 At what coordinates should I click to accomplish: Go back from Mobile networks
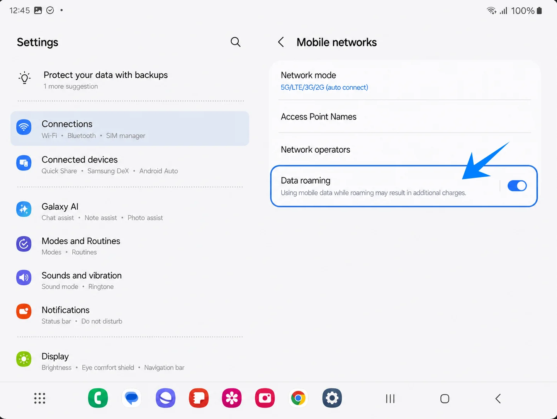(x=281, y=42)
